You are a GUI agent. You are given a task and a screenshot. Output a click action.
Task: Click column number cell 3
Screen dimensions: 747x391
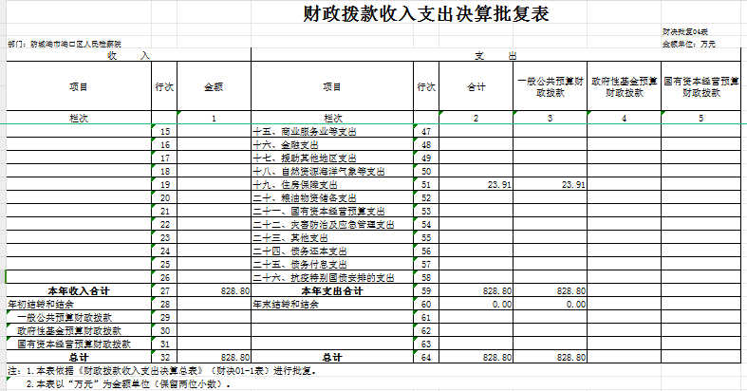[x=551, y=118]
